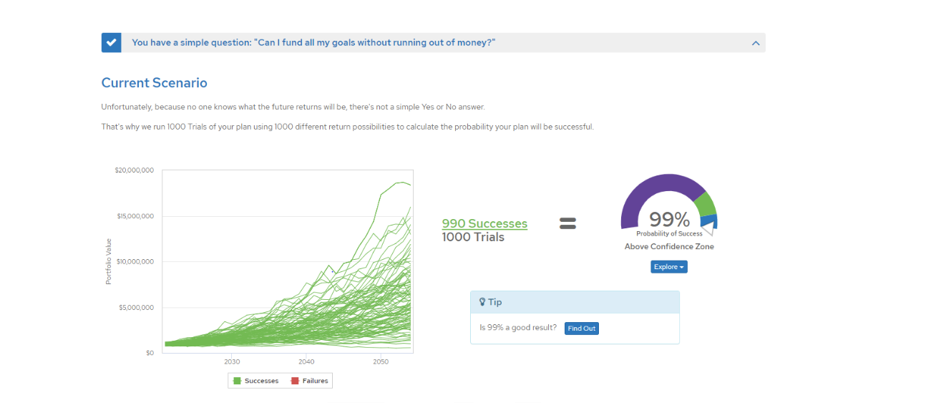Click the blue segment of the gauge
Screen dimensions: 931x403
coord(713,220)
